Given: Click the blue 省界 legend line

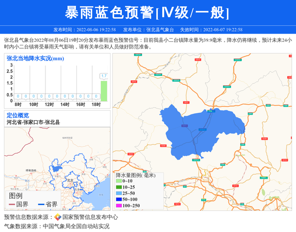Looking at the screenshot, I should (41, 204).
